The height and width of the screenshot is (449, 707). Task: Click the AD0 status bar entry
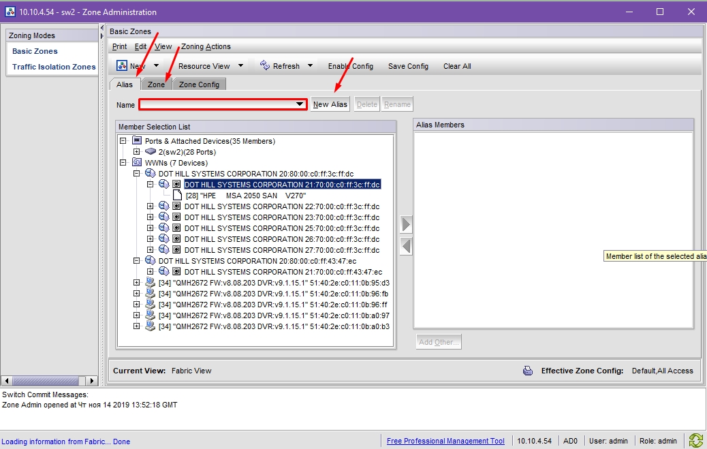(x=570, y=441)
